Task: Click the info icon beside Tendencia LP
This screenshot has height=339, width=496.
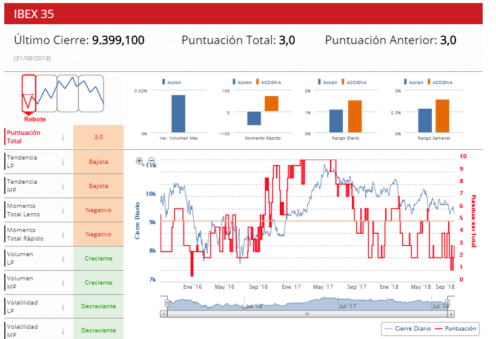Action: tap(63, 161)
